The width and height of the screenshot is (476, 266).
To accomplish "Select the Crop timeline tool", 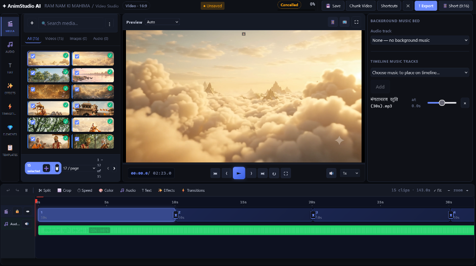I will (64, 190).
